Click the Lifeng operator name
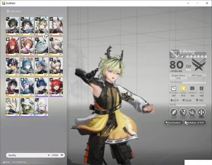This screenshot has width=212, height=165. tap(187, 52)
